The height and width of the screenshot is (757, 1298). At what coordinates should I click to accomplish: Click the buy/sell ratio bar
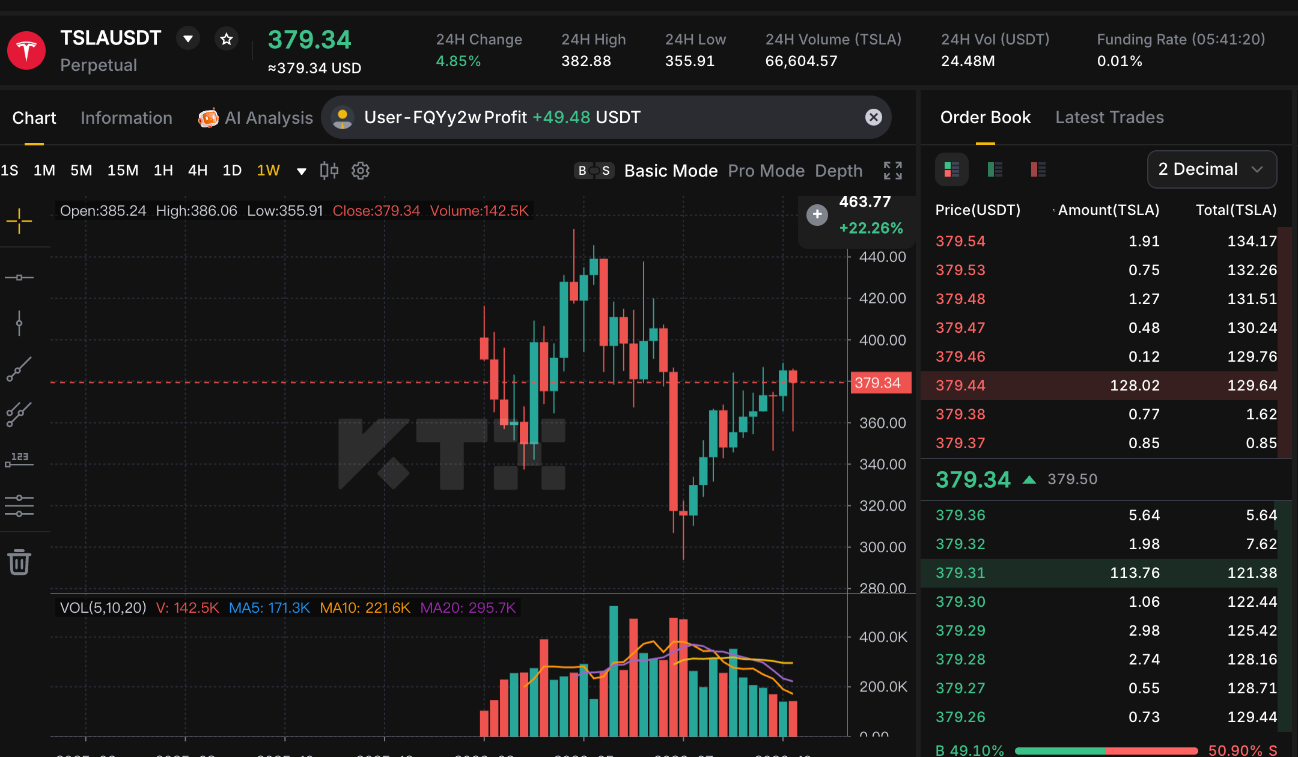point(1106,750)
